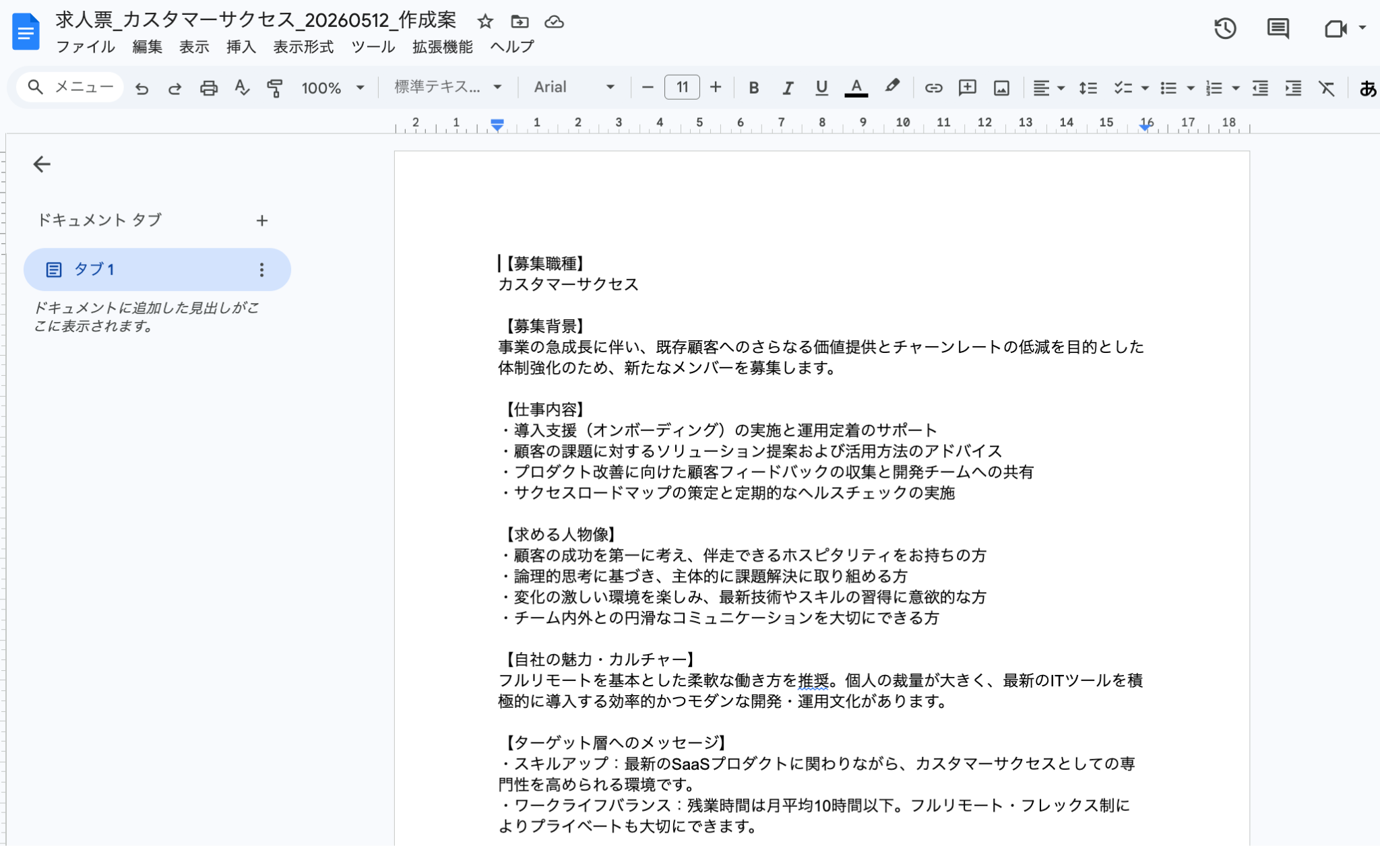Run spelling and grammar check
The width and height of the screenshot is (1380, 846).
click(x=242, y=88)
